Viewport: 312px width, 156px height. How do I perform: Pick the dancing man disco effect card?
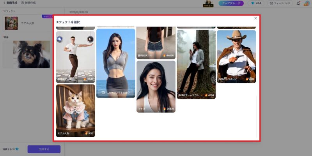click(75, 57)
